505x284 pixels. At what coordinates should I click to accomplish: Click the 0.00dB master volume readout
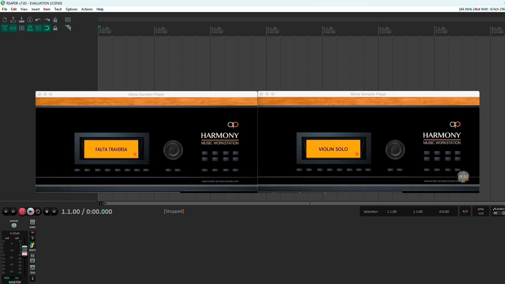point(15,233)
